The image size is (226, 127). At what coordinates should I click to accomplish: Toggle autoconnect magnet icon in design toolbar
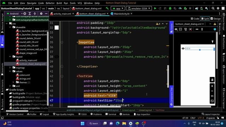[x=185, y=29]
